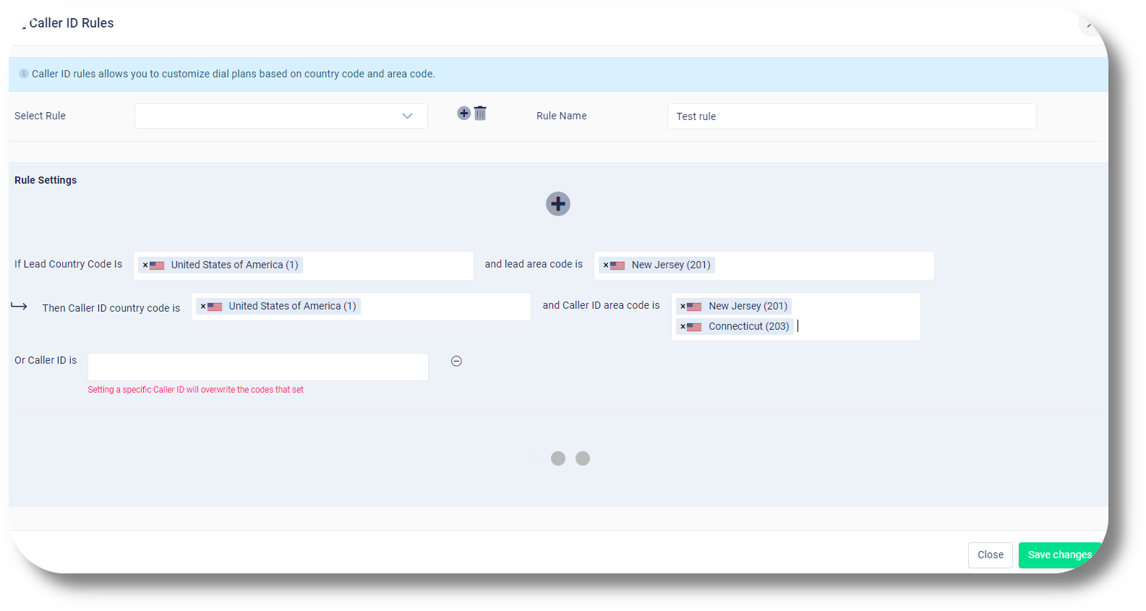Screen dimensions: 1146x611
Task: Remove rule condition with minus circle icon
Action: 456,362
